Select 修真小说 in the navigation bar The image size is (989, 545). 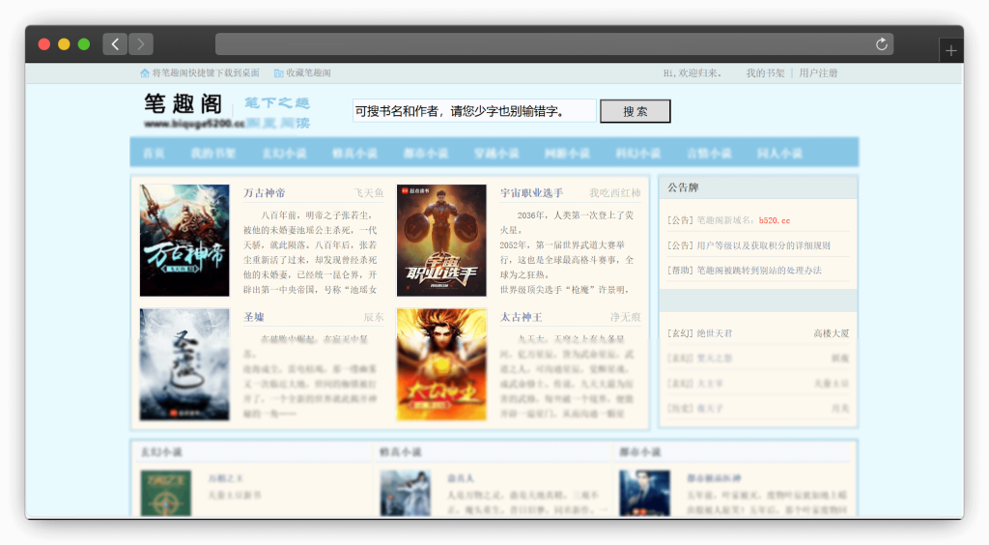click(355, 154)
